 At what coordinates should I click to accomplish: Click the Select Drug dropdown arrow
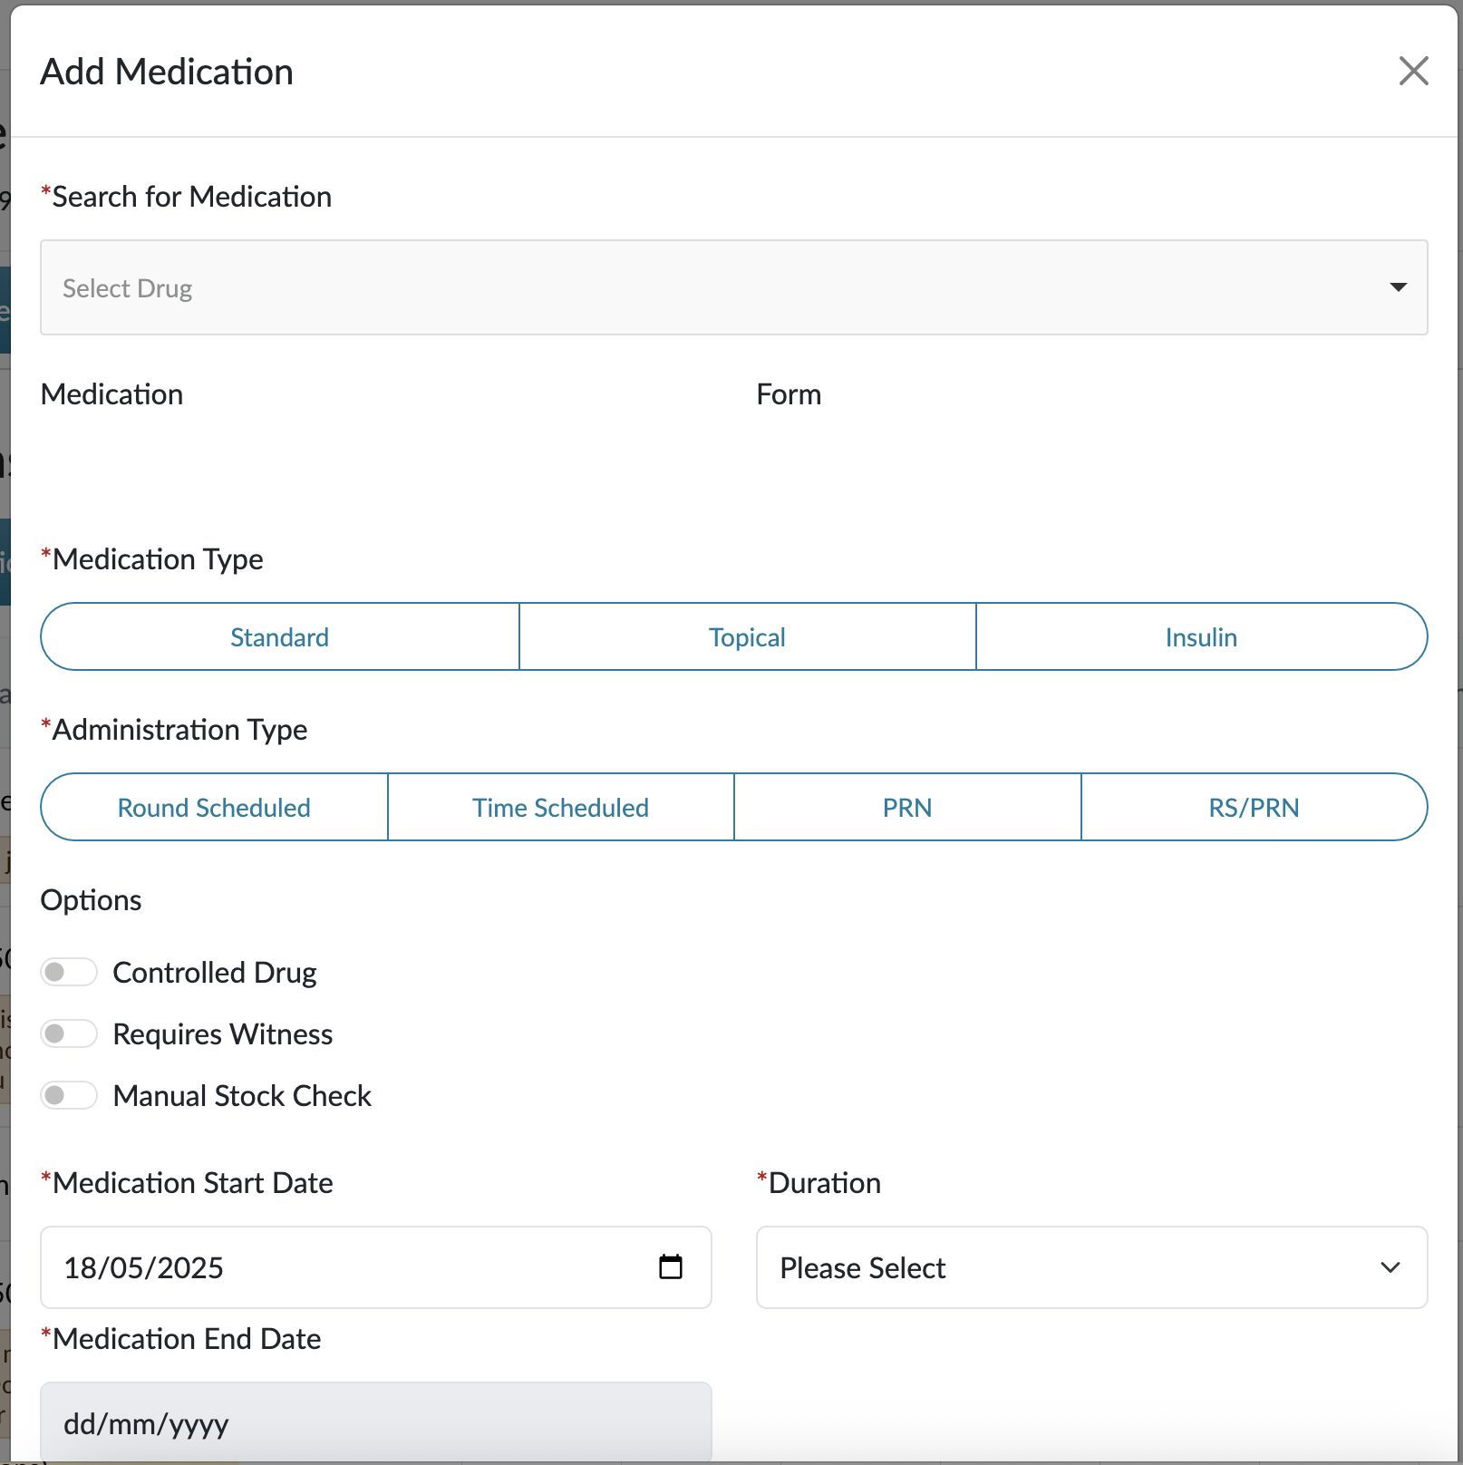pyautogui.click(x=1398, y=287)
